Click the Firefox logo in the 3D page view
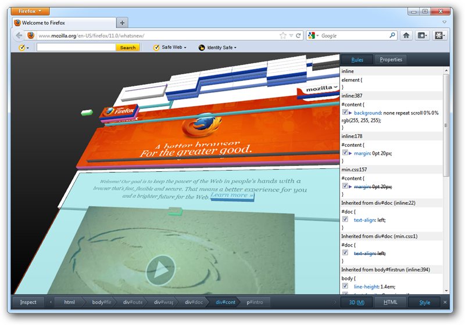The image size is (465, 325). 202,126
